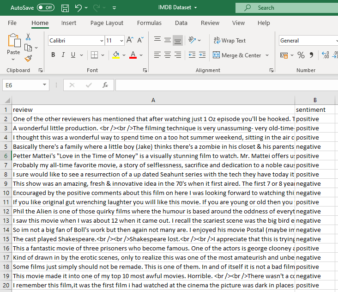Click the Borders icon
This screenshot has height=292, width=338.
coord(94,55)
